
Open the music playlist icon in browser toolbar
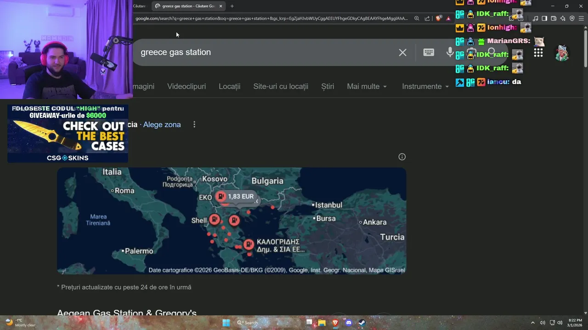[535, 18]
